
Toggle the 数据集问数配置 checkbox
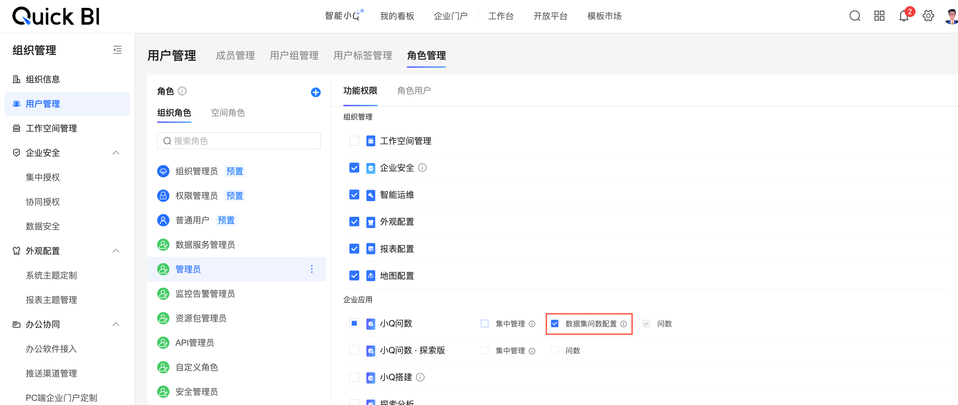(x=555, y=324)
